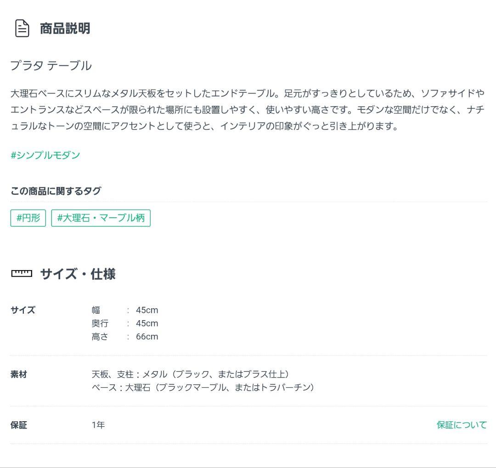Click the document icon beside 商品説明
This screenshot has width=496, height=468.
point(21,28)
